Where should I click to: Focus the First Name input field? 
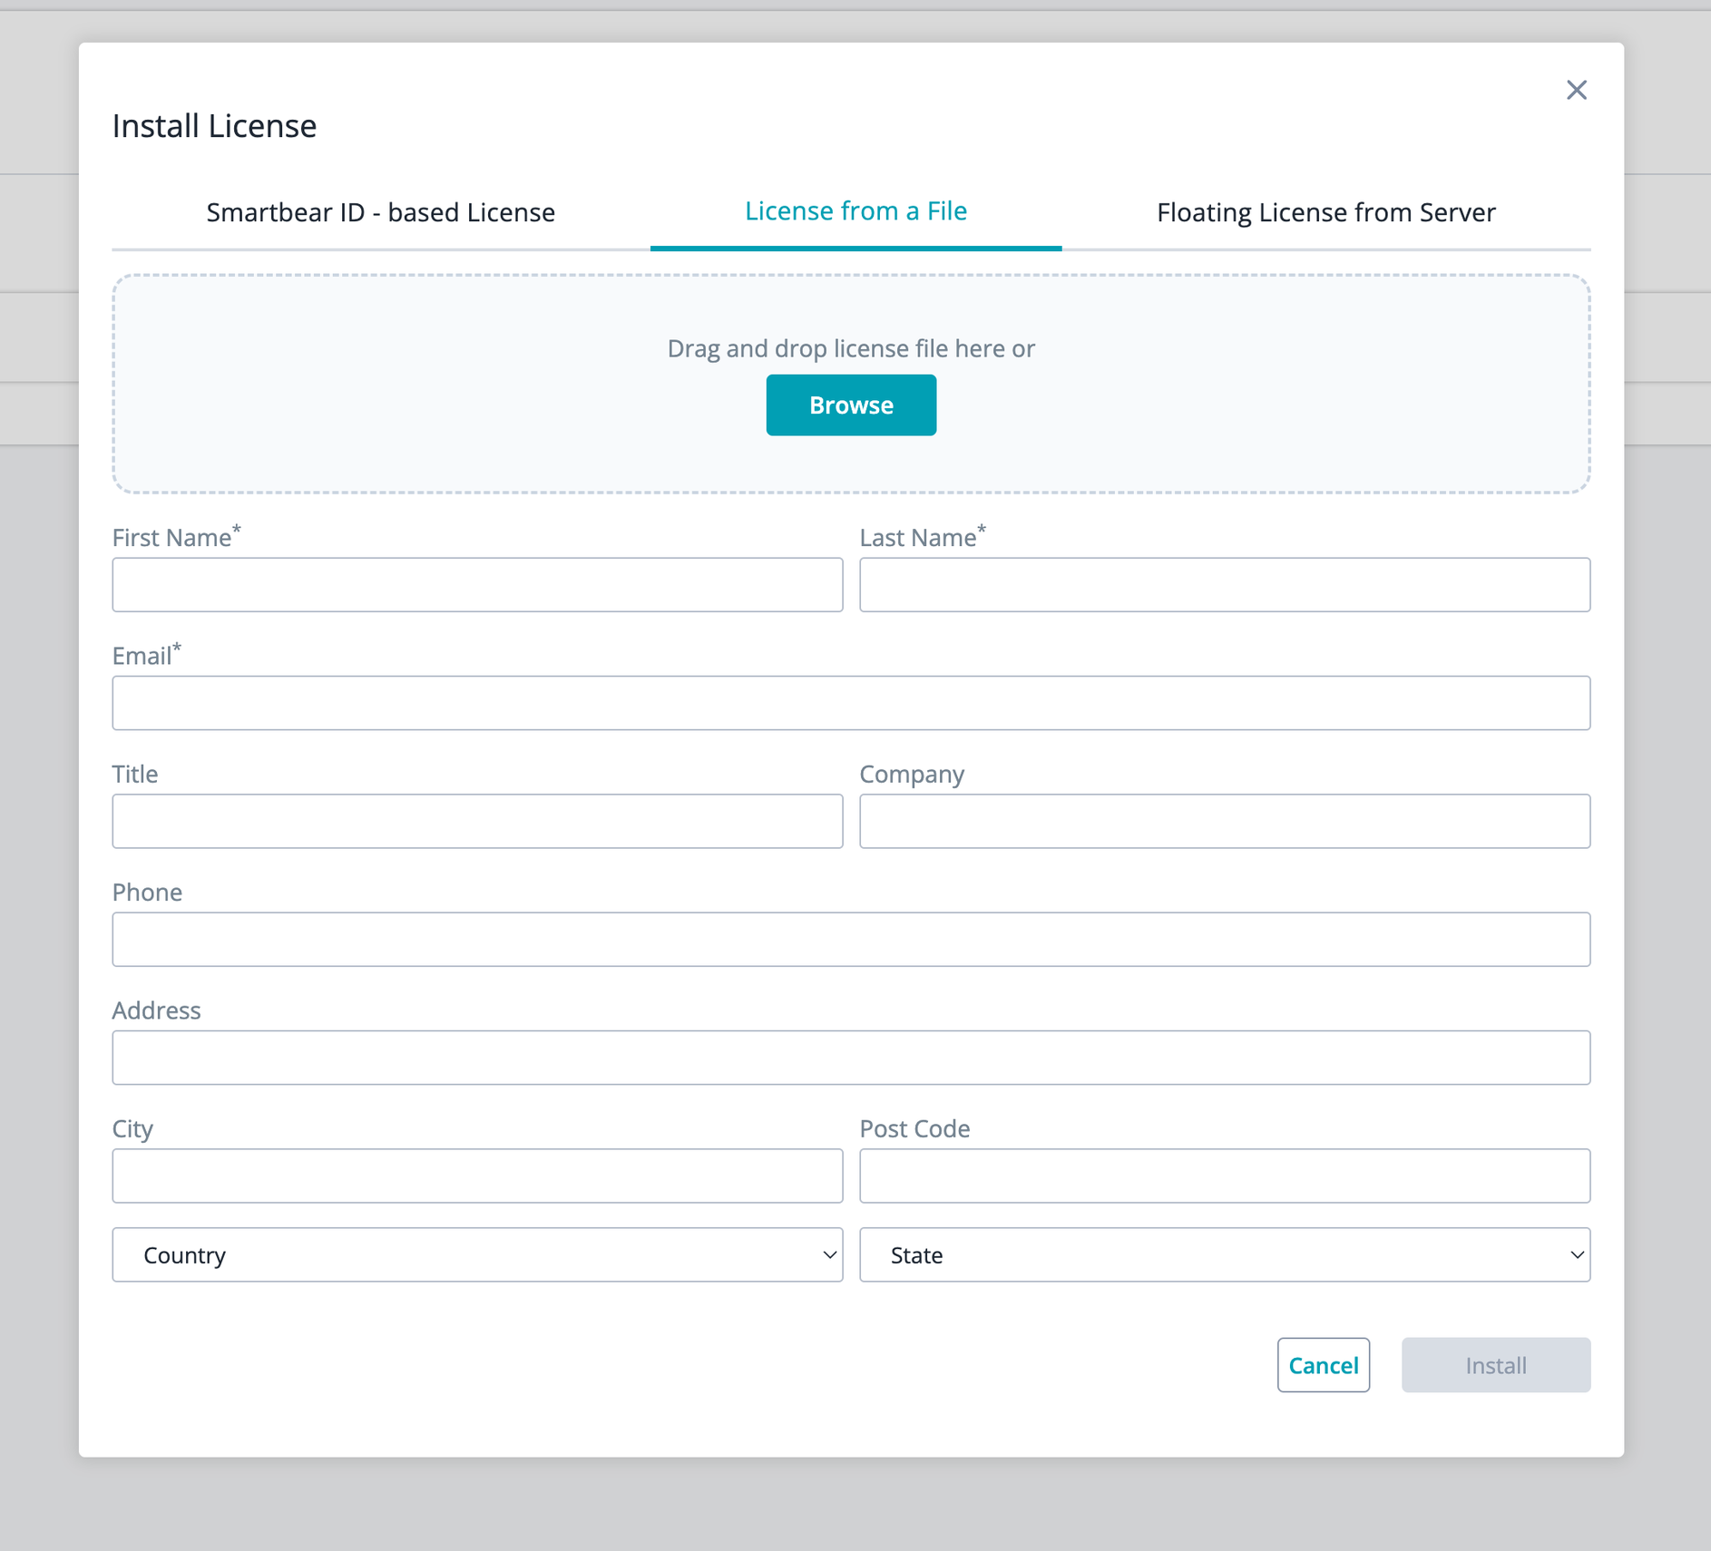click(477, 585)
